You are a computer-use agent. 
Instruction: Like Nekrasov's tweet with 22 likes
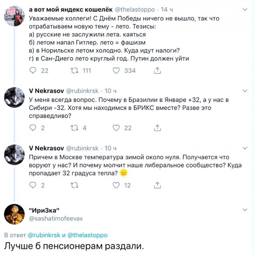point(117,128)
